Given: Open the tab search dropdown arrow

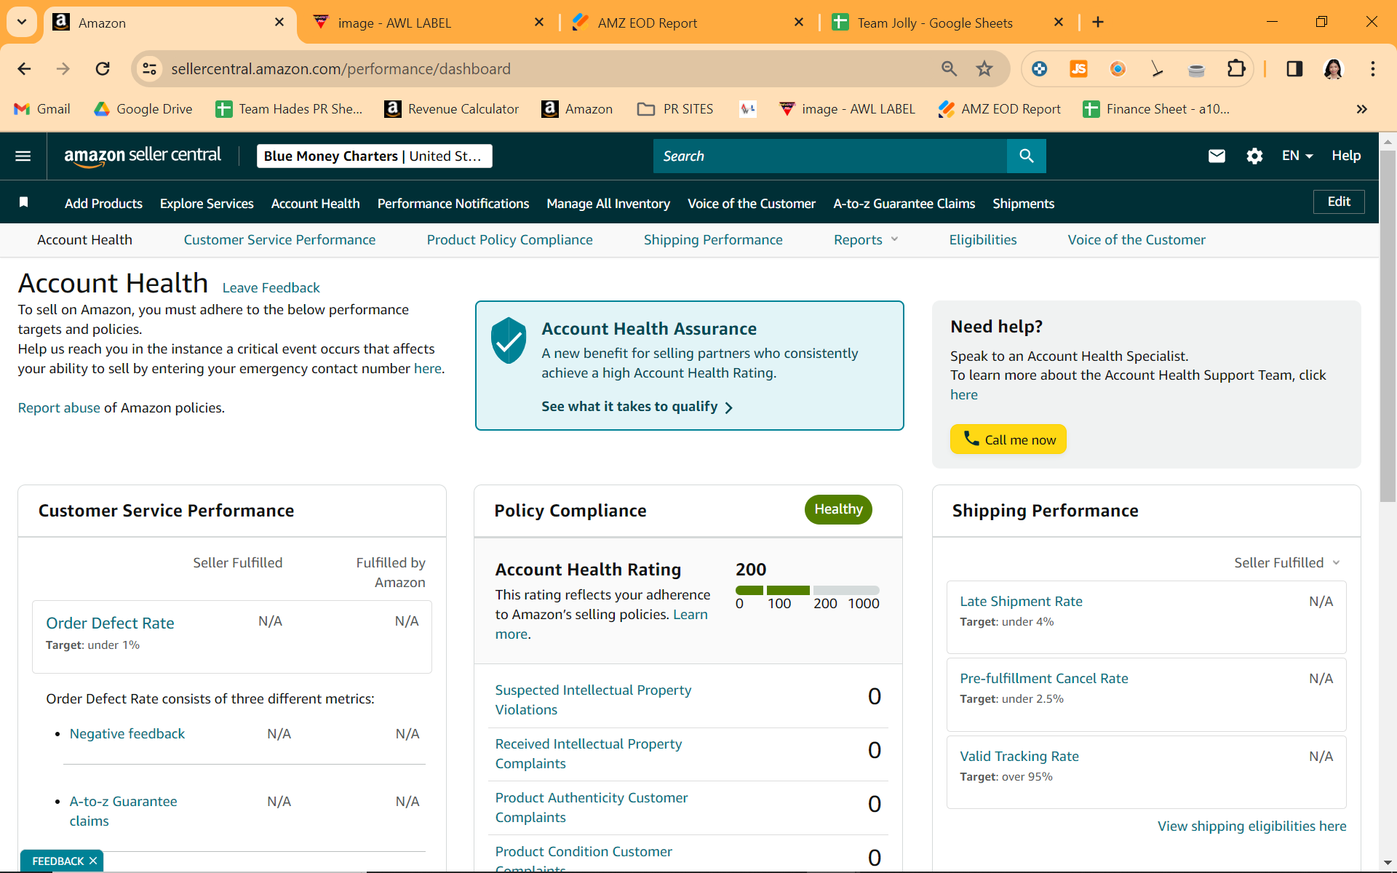Looking at the screenshot, I should point(22,22).
